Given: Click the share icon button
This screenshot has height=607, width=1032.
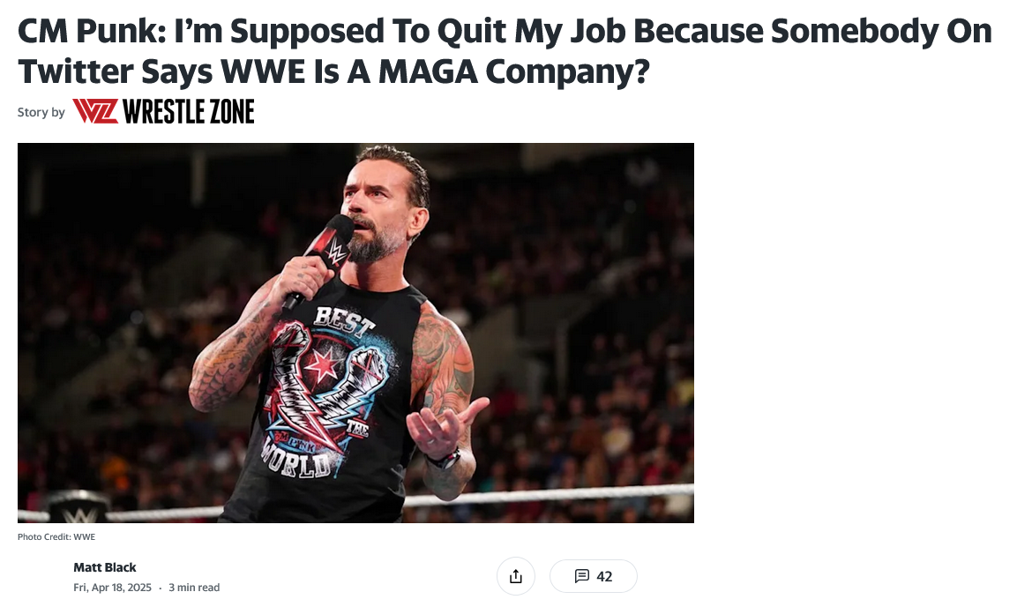Looking at the screenshot, I should pyautogui.click(x=516, y=576).
